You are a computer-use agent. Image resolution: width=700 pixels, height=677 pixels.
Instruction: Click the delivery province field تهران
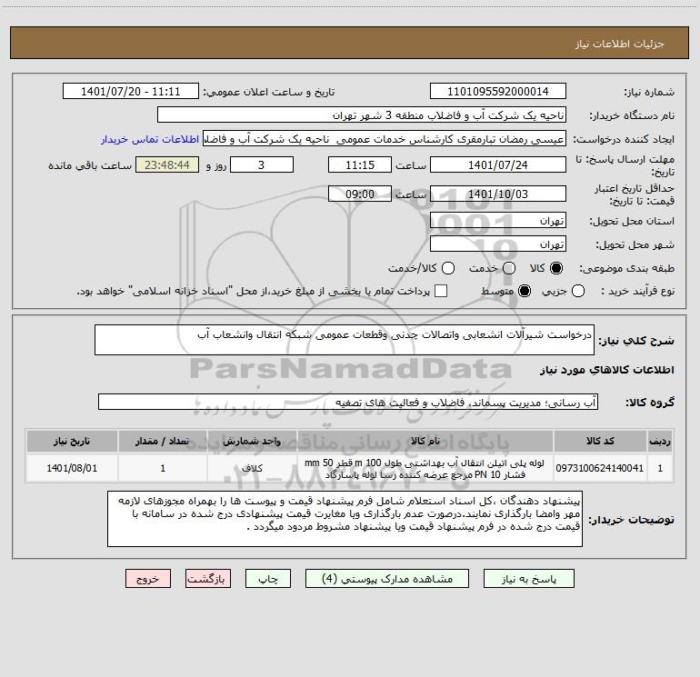498,221
